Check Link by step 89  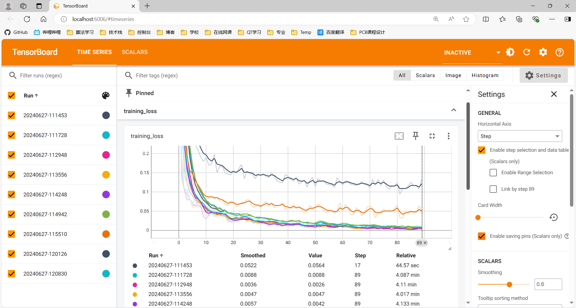(x=493, y=189)
